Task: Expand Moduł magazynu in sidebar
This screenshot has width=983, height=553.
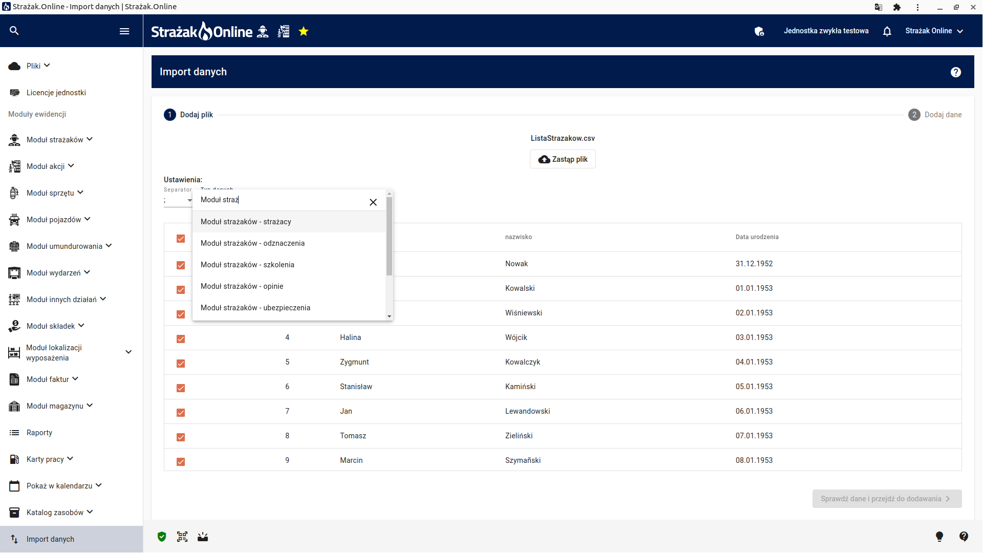Action: point(90,406)
